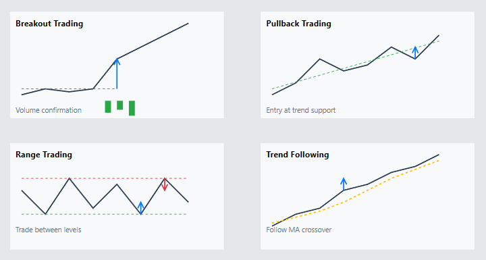Click the blue breakout arrow in Breakout Trading
Screen dimensions: 486x260
(117, 74)
